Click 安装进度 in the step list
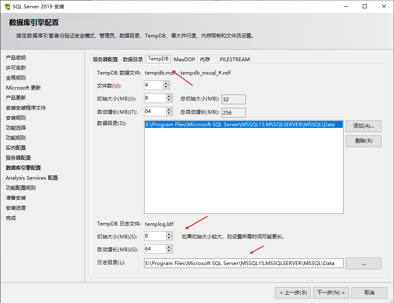Screen dimensions: 394x303 coord(16,208)
